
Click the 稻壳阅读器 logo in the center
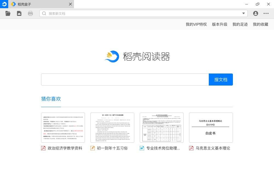pos(137,57)
